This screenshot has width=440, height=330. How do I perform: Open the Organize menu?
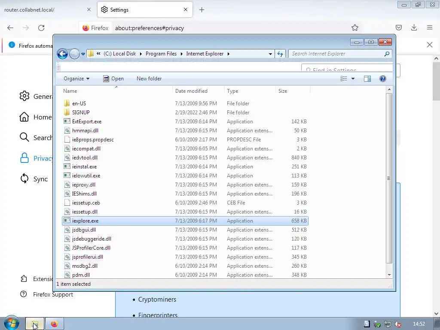[76, 79]
